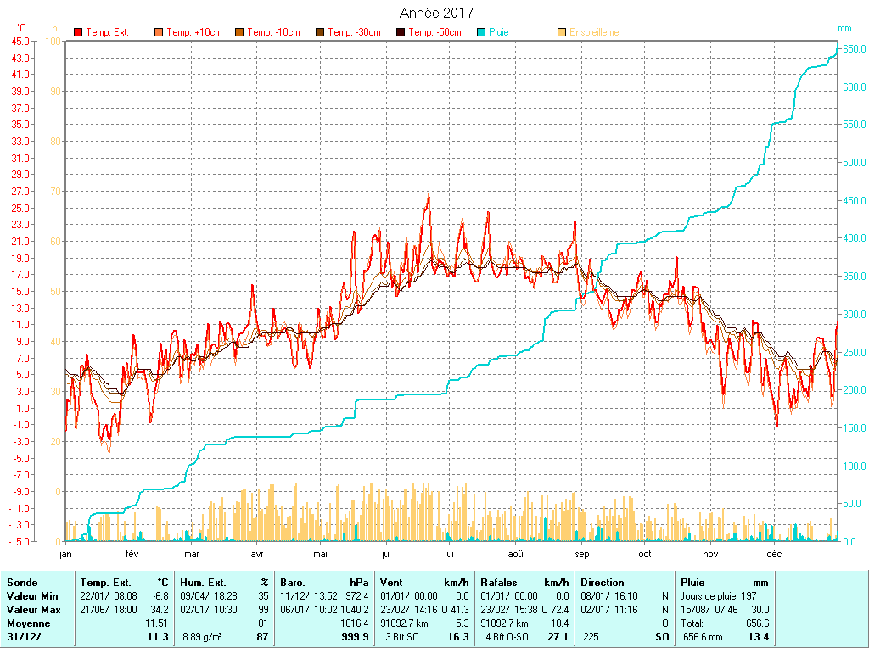Select the Temp. -10cm legend swatch

point(239,32)
